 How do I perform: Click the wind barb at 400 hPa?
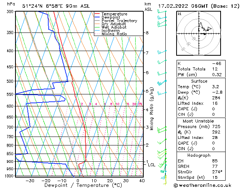point(162,52)
